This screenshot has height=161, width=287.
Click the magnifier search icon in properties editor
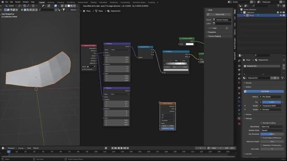pos(256,55)
